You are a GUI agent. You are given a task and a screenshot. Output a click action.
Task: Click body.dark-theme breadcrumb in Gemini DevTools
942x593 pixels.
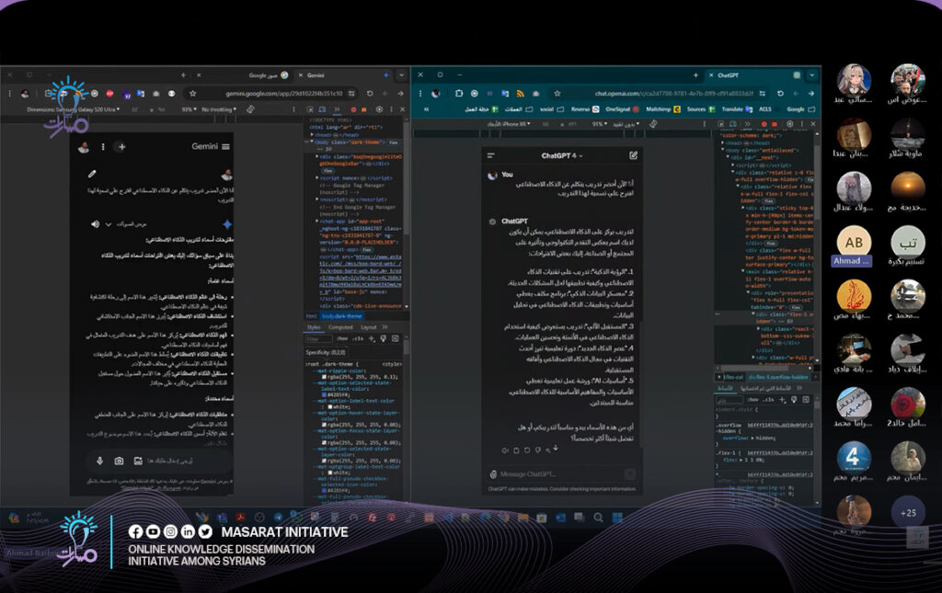(342, 316)
